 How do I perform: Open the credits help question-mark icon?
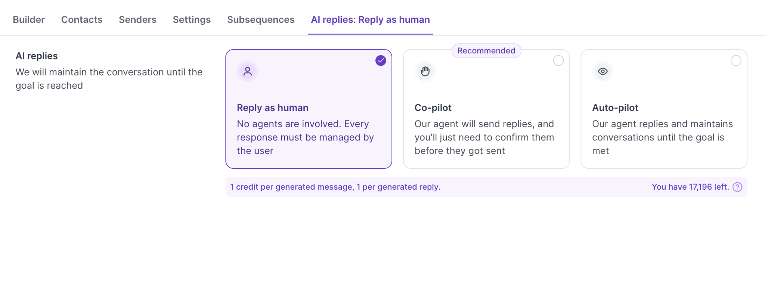pos(737,187)
